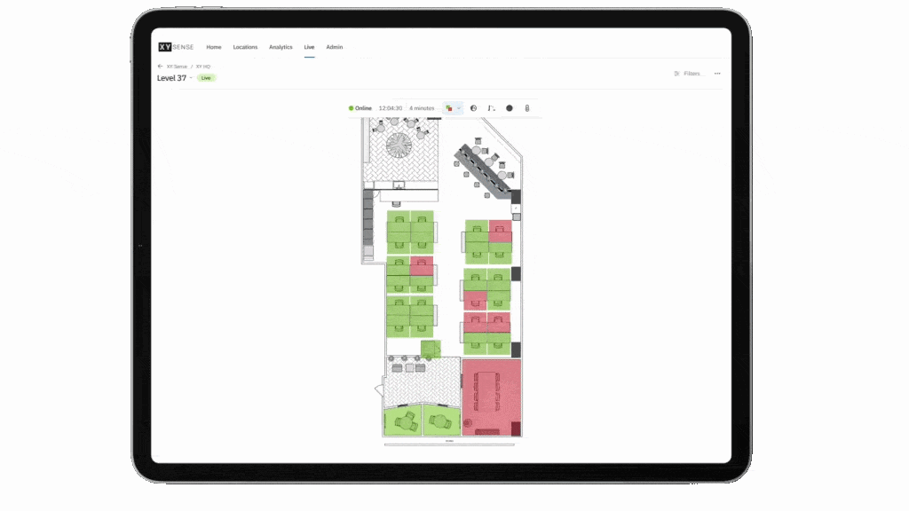
Task: Click the circular clock toolbar icon
Action: pyautogui.click(x=474, y=108)
